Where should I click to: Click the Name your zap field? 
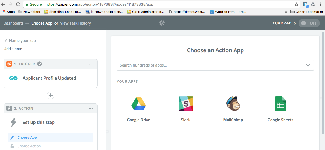coord(52,41)
